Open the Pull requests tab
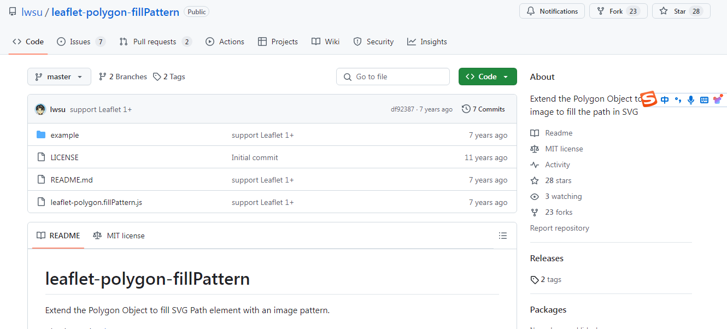Image resolution: width=727 pixels, height=329 pixels. [x=155, y=42]
